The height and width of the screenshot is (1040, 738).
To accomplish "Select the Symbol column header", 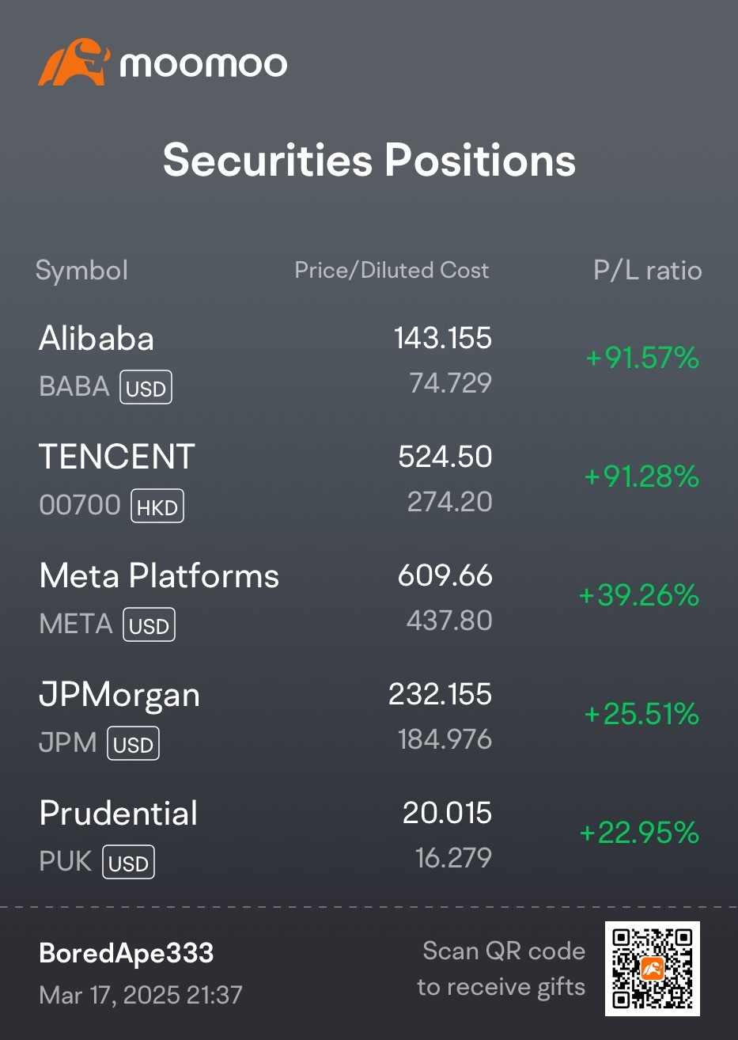I will click(81, 271).
